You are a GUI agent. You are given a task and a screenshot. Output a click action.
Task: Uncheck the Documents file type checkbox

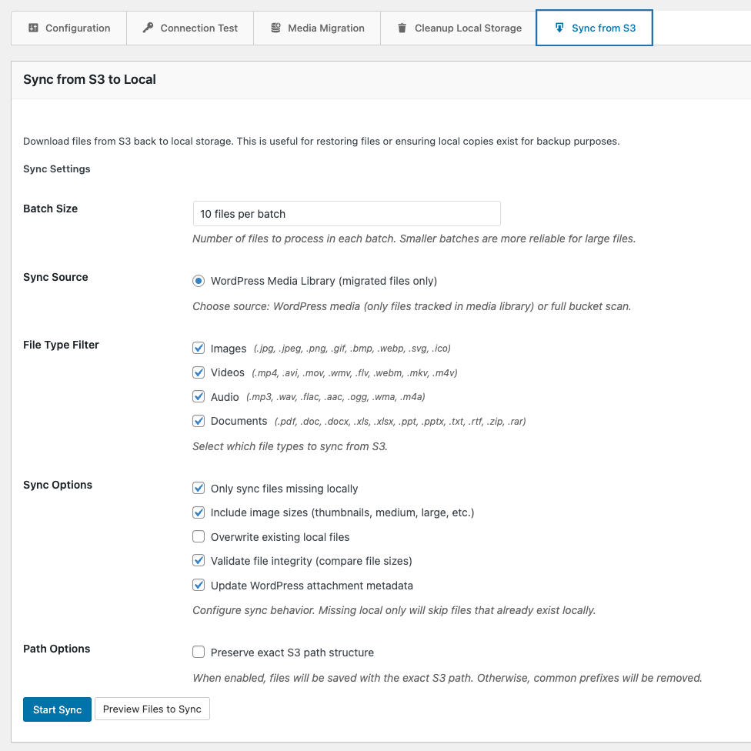(x=199, y=421)
